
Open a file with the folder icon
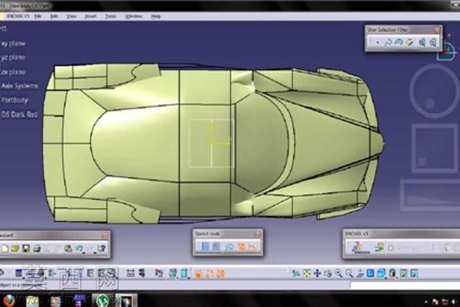[x=15, y=249]
